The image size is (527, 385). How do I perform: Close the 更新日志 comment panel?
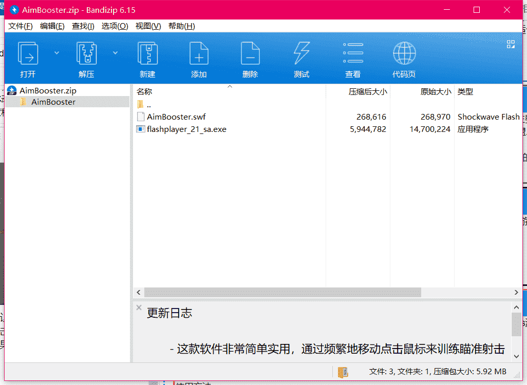139,307
